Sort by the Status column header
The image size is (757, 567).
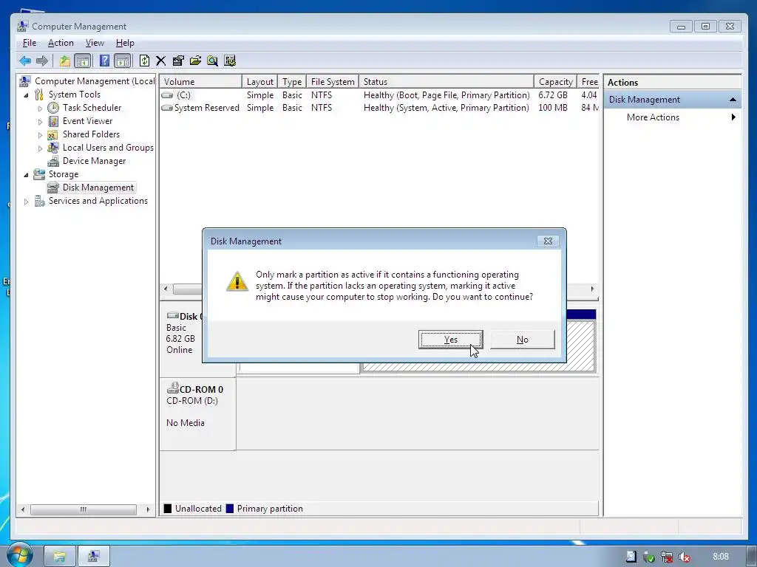(x=446, y=81)
